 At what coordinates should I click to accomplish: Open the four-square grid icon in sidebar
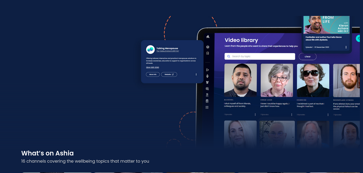point(207,107)
